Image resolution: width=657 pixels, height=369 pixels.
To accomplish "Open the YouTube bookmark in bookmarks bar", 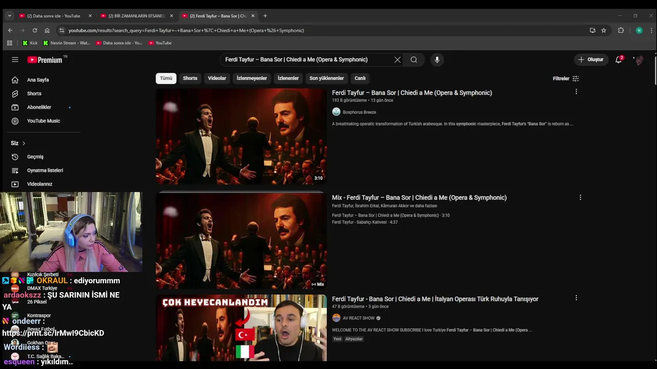I will 160,43.
